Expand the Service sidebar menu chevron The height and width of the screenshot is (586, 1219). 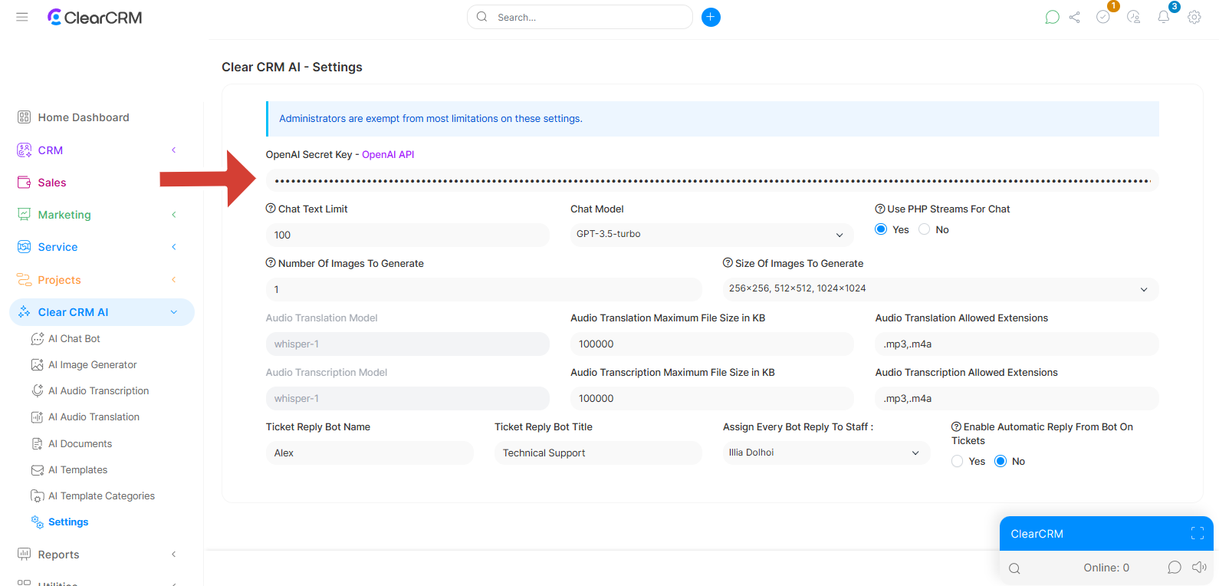point(174,247)
